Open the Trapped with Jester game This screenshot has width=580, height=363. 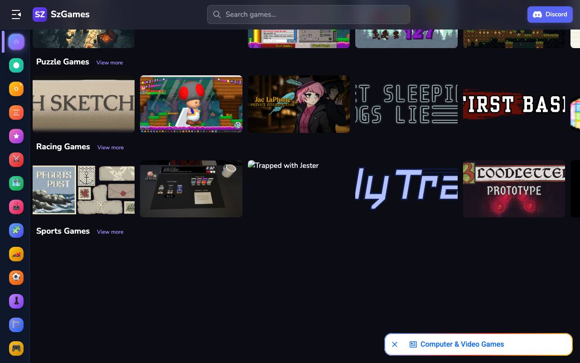point(299,189)
